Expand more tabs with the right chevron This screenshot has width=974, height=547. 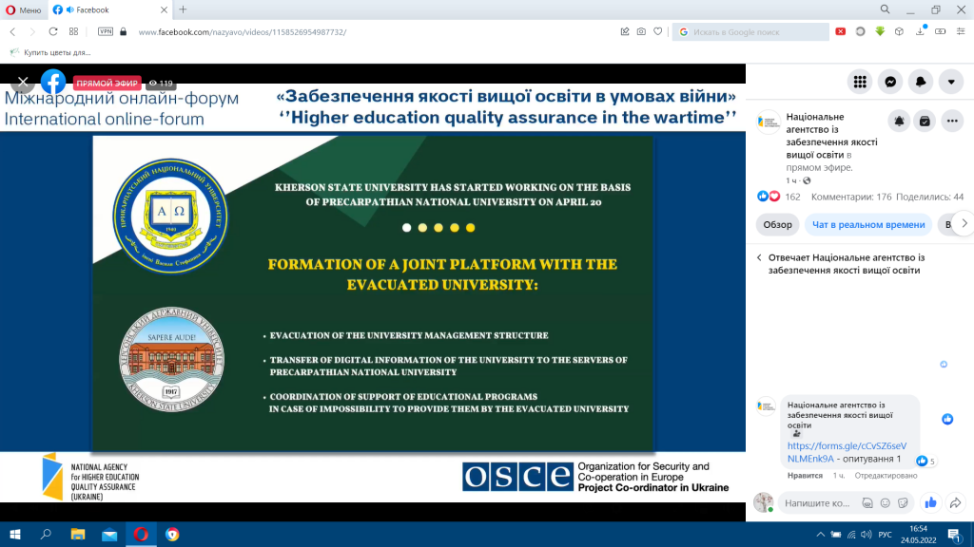coord(964,224)
